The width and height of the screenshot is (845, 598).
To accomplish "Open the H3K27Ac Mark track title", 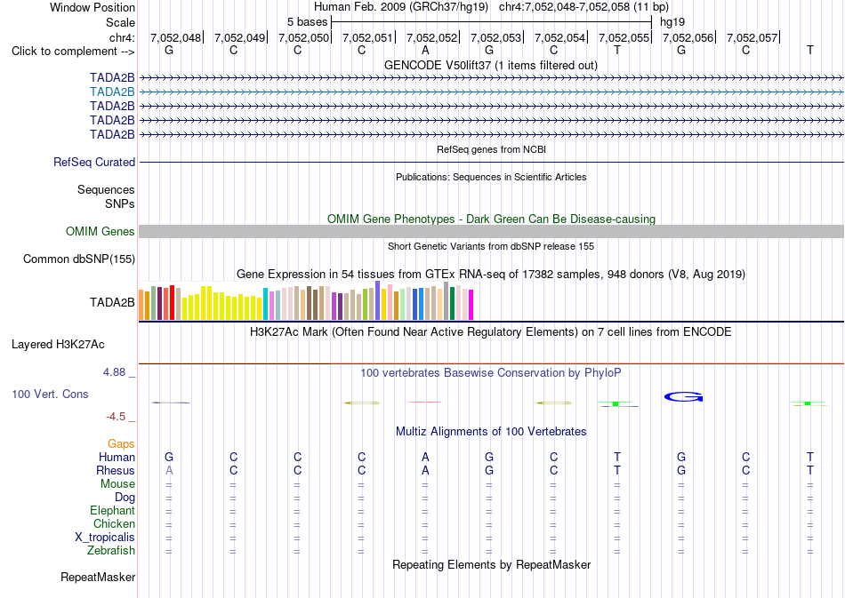I will 490,331.
